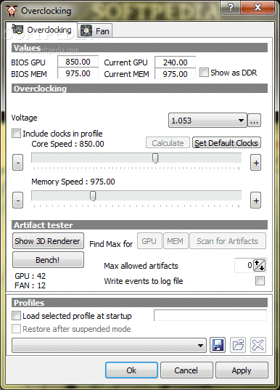Delete the profile with the X icon
280x390 pixels.
tap(258, 345)
